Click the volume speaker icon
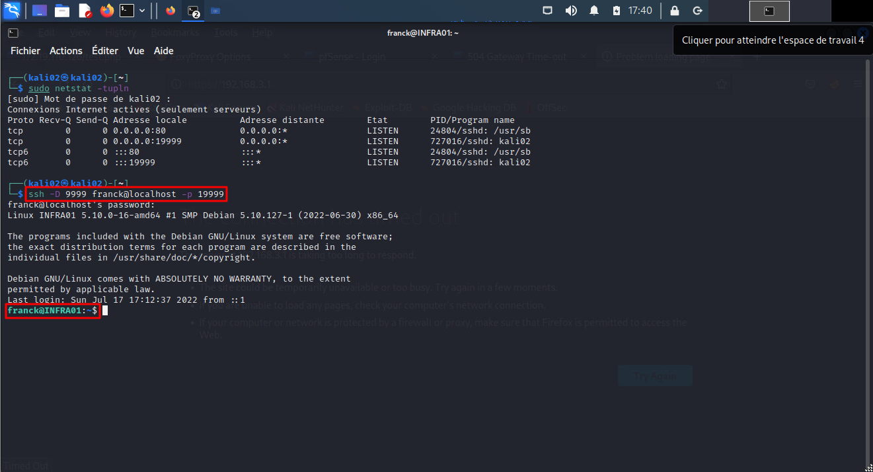Screen dimensions: 873x472 (x=571, y=11)
